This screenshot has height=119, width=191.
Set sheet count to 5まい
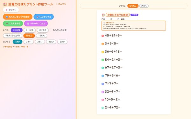(62, 42)
